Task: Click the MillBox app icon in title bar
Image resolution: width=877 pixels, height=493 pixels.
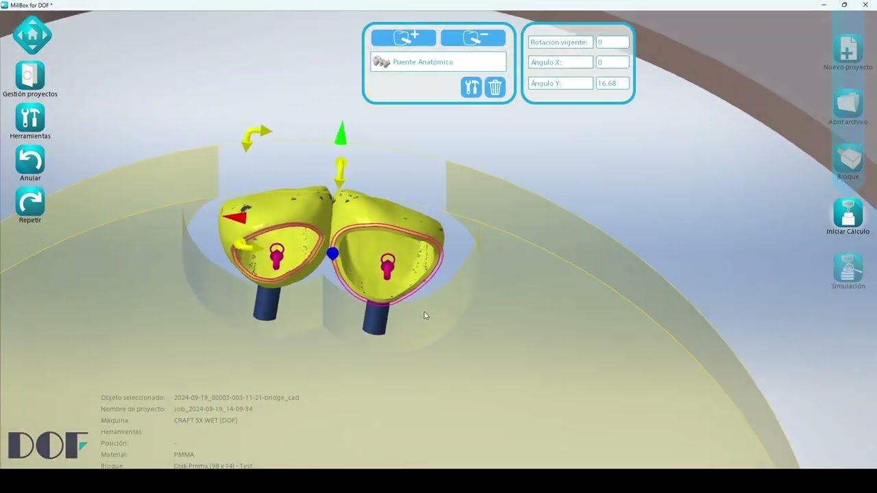Action: 5,5
